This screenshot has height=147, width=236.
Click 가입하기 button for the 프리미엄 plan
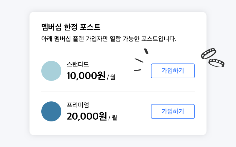(x=173, y=111)
